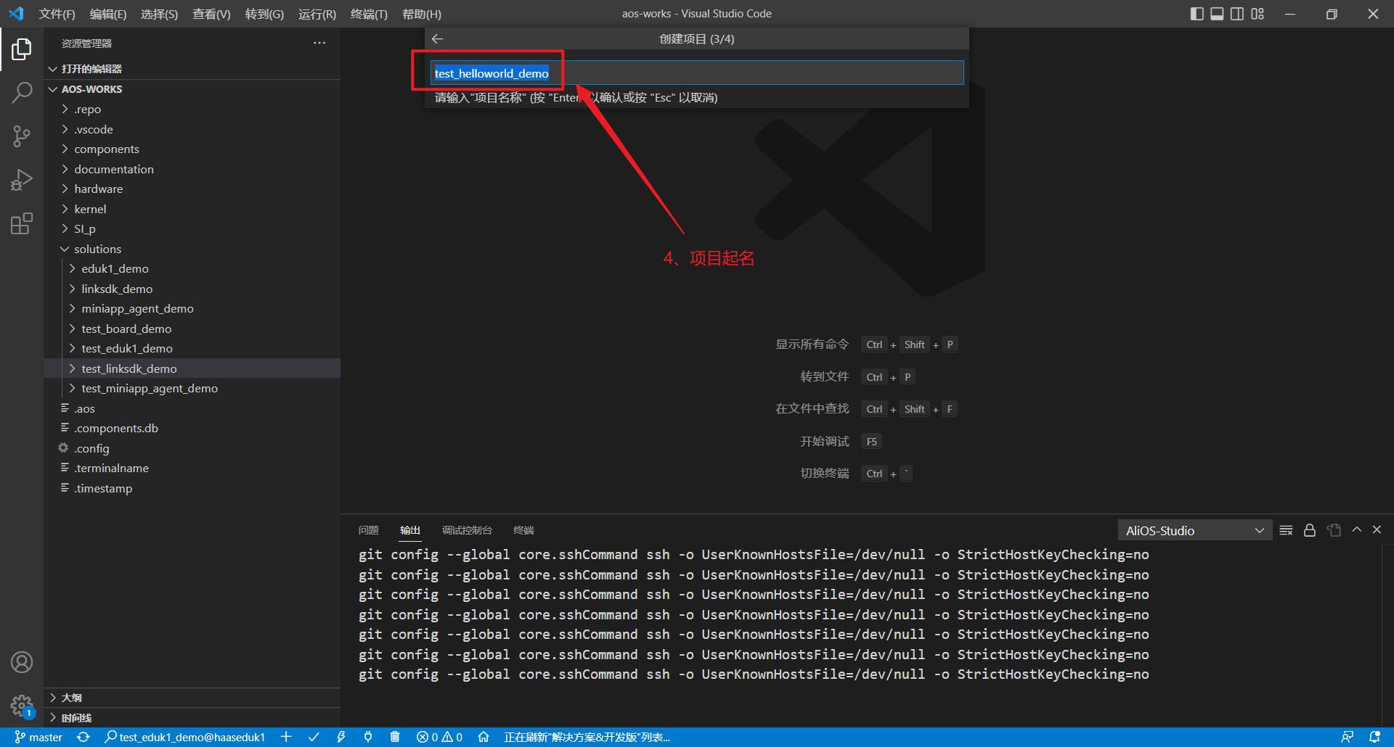The width and height of the screenshot is (1394, 747).
Task: Click test_eduk1_demo@haaseduk1 status item
Action: tap(185, 737)
